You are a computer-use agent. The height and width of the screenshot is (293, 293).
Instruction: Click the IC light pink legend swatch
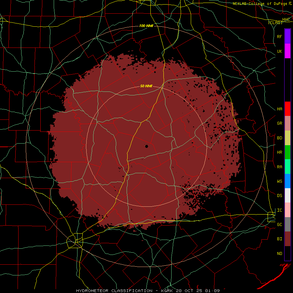click(x=287, y=210)
